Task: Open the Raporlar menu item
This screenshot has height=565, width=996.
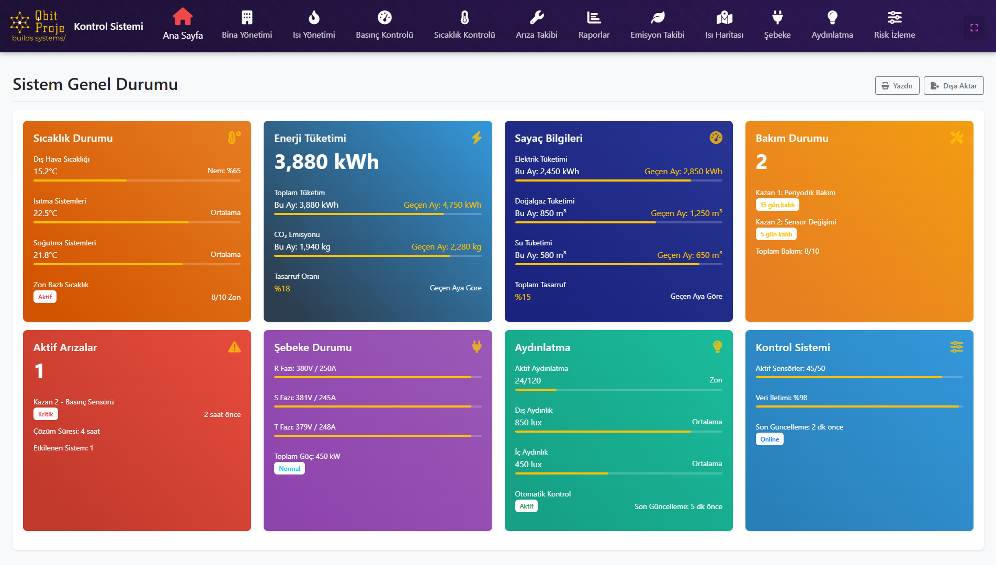Action: pos(594,26)
